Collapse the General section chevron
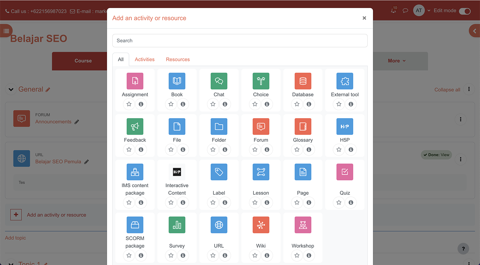The width and height of the screenshot is (480, 265). point(11,90)
